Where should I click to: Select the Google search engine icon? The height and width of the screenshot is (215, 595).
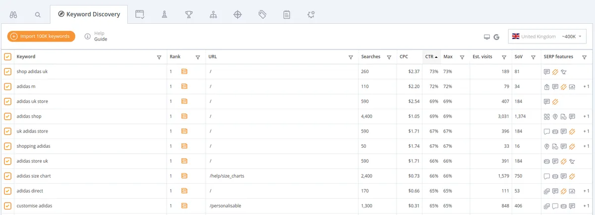point(496,37)
